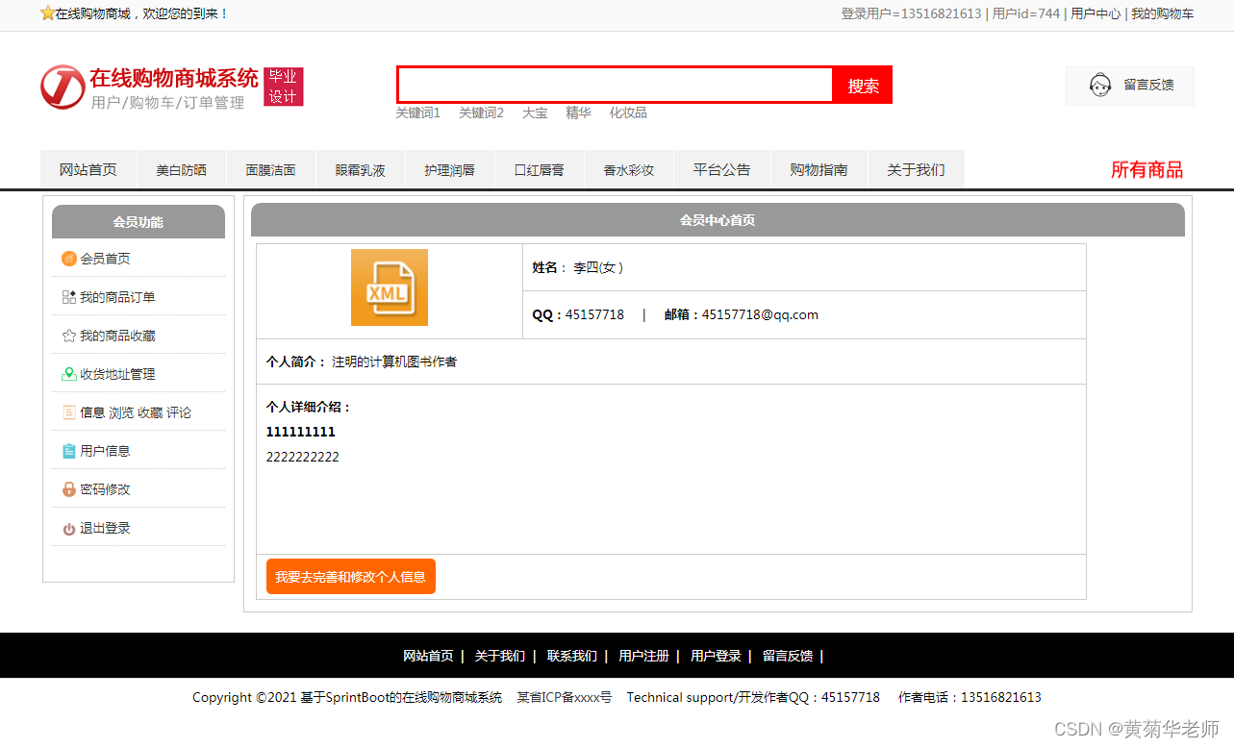Click the red 搜索 button

click(863, 85)
